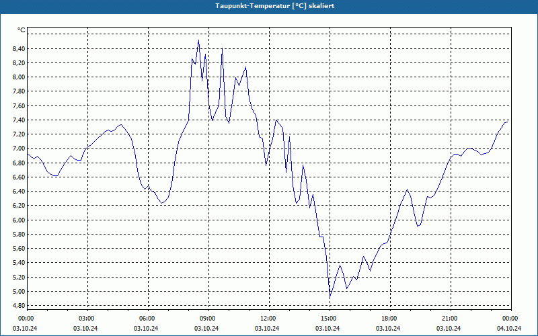
Task: Click the 21:00 time label
Action: click(451, 319)
